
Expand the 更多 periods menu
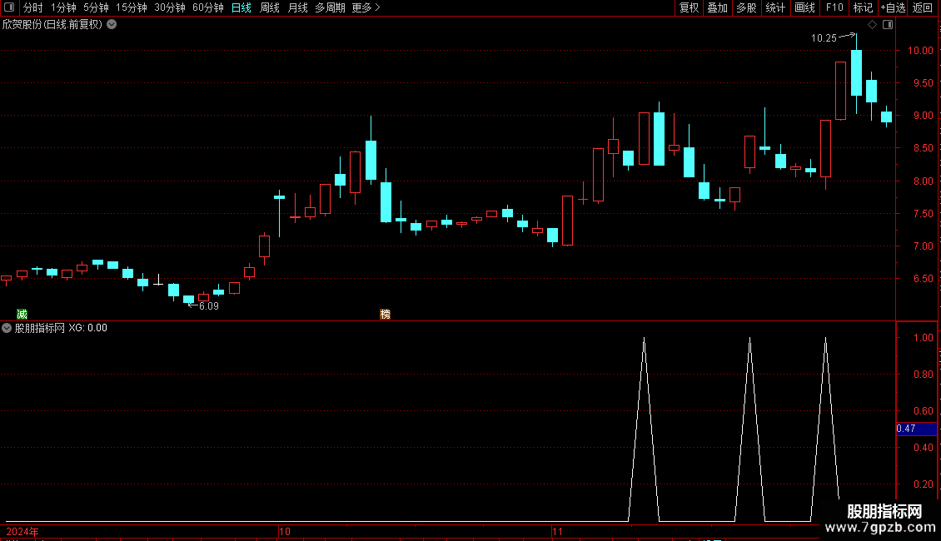click(366, 7)
